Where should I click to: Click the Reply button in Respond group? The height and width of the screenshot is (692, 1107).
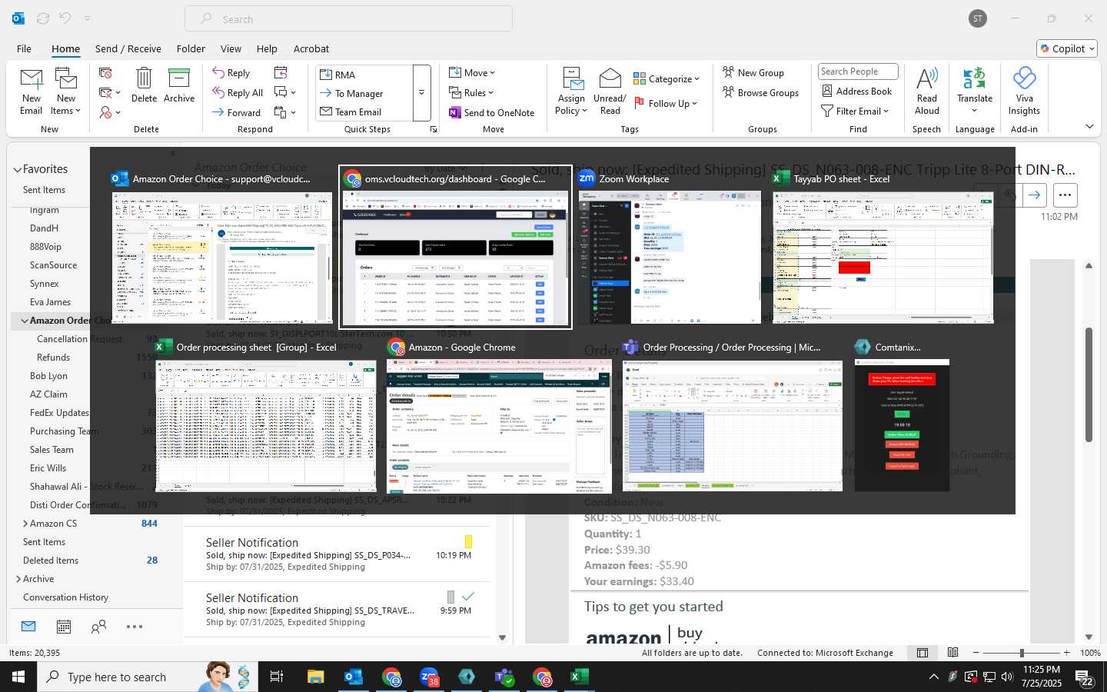(x=231, y=73)
